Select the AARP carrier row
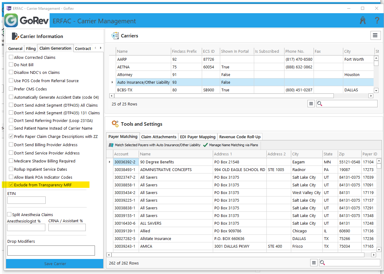Screen dimensions: 384x274 pyautogui.click(x=241, y=59)
